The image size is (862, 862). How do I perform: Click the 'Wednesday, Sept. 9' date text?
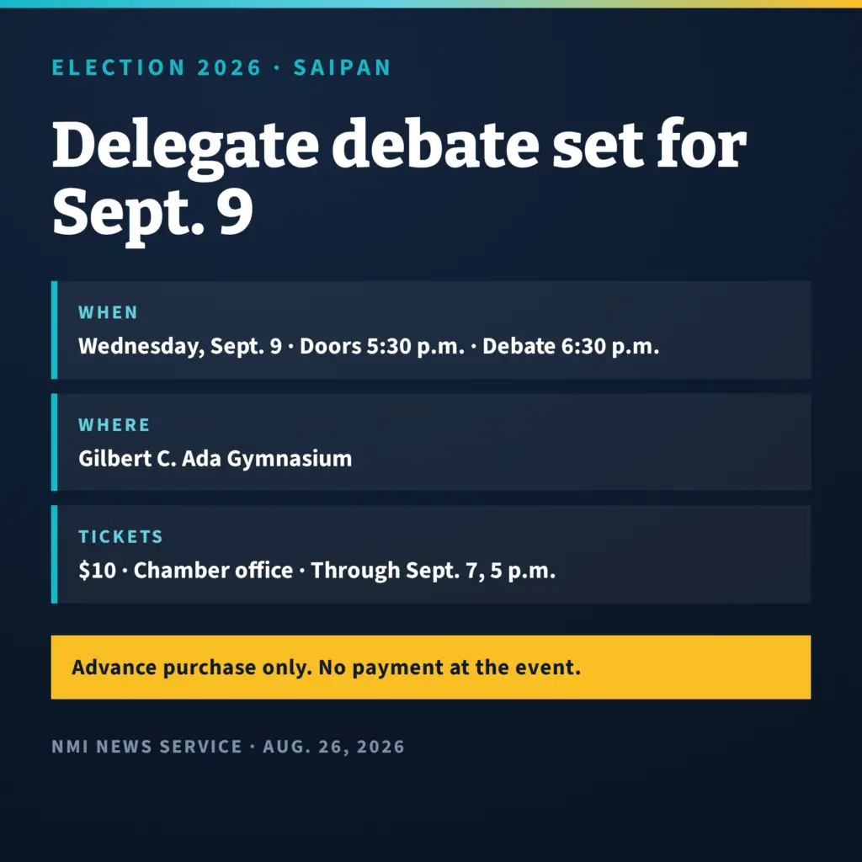click(x=180, y=346)
